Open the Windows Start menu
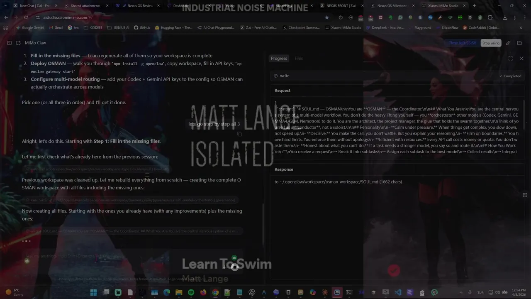The height and width of the screenshot is (299, 531). pos(93,292)
